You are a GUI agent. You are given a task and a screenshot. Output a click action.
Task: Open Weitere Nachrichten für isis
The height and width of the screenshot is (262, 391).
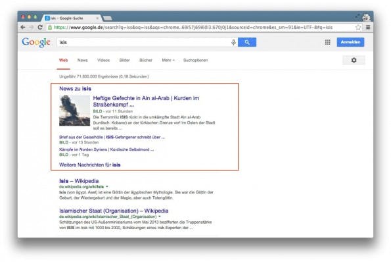[90, 165]
